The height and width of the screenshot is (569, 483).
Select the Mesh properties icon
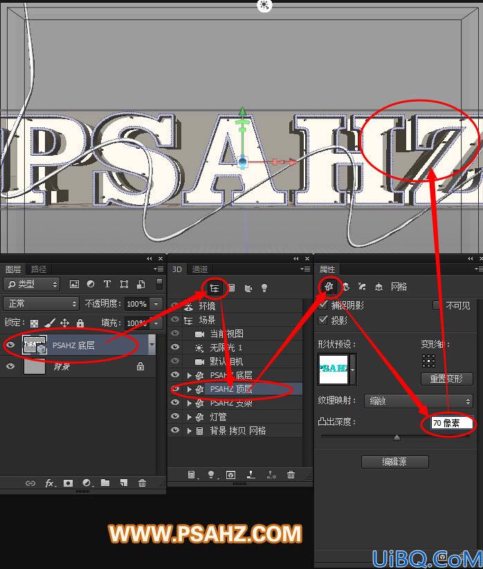point(329,287)
